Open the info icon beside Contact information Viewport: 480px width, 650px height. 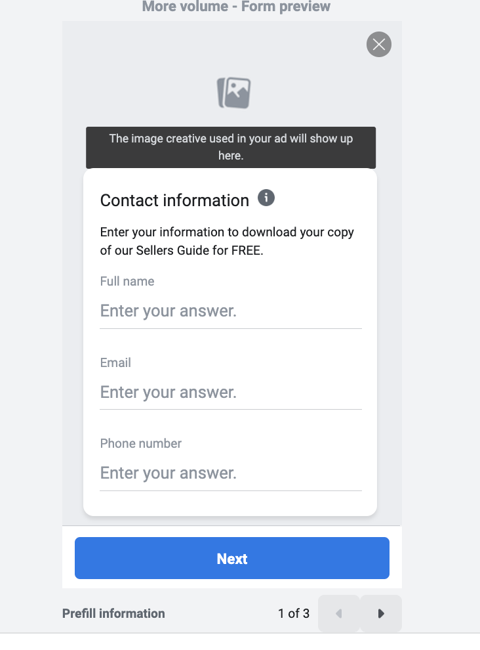coord(266,198)
